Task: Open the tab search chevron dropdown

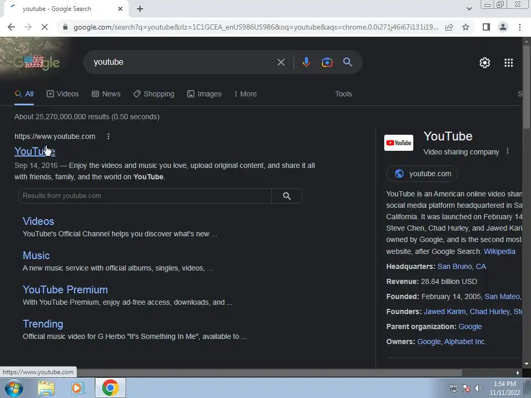Action: pyautogui.click(x=469, y=9)
